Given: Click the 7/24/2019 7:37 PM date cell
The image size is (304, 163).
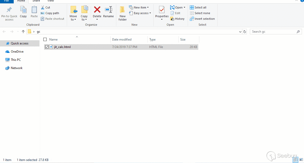Looking at the screenshot, I should tap(125, 47).
